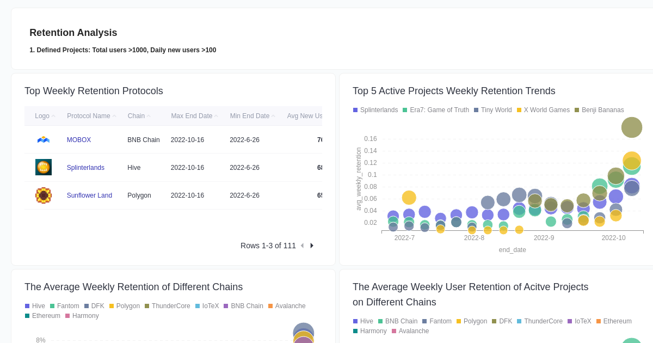The width and height of the screenshot is (653, 343).
Task: Click the Splinterlands logo in the table
Action: click(44, 167)
